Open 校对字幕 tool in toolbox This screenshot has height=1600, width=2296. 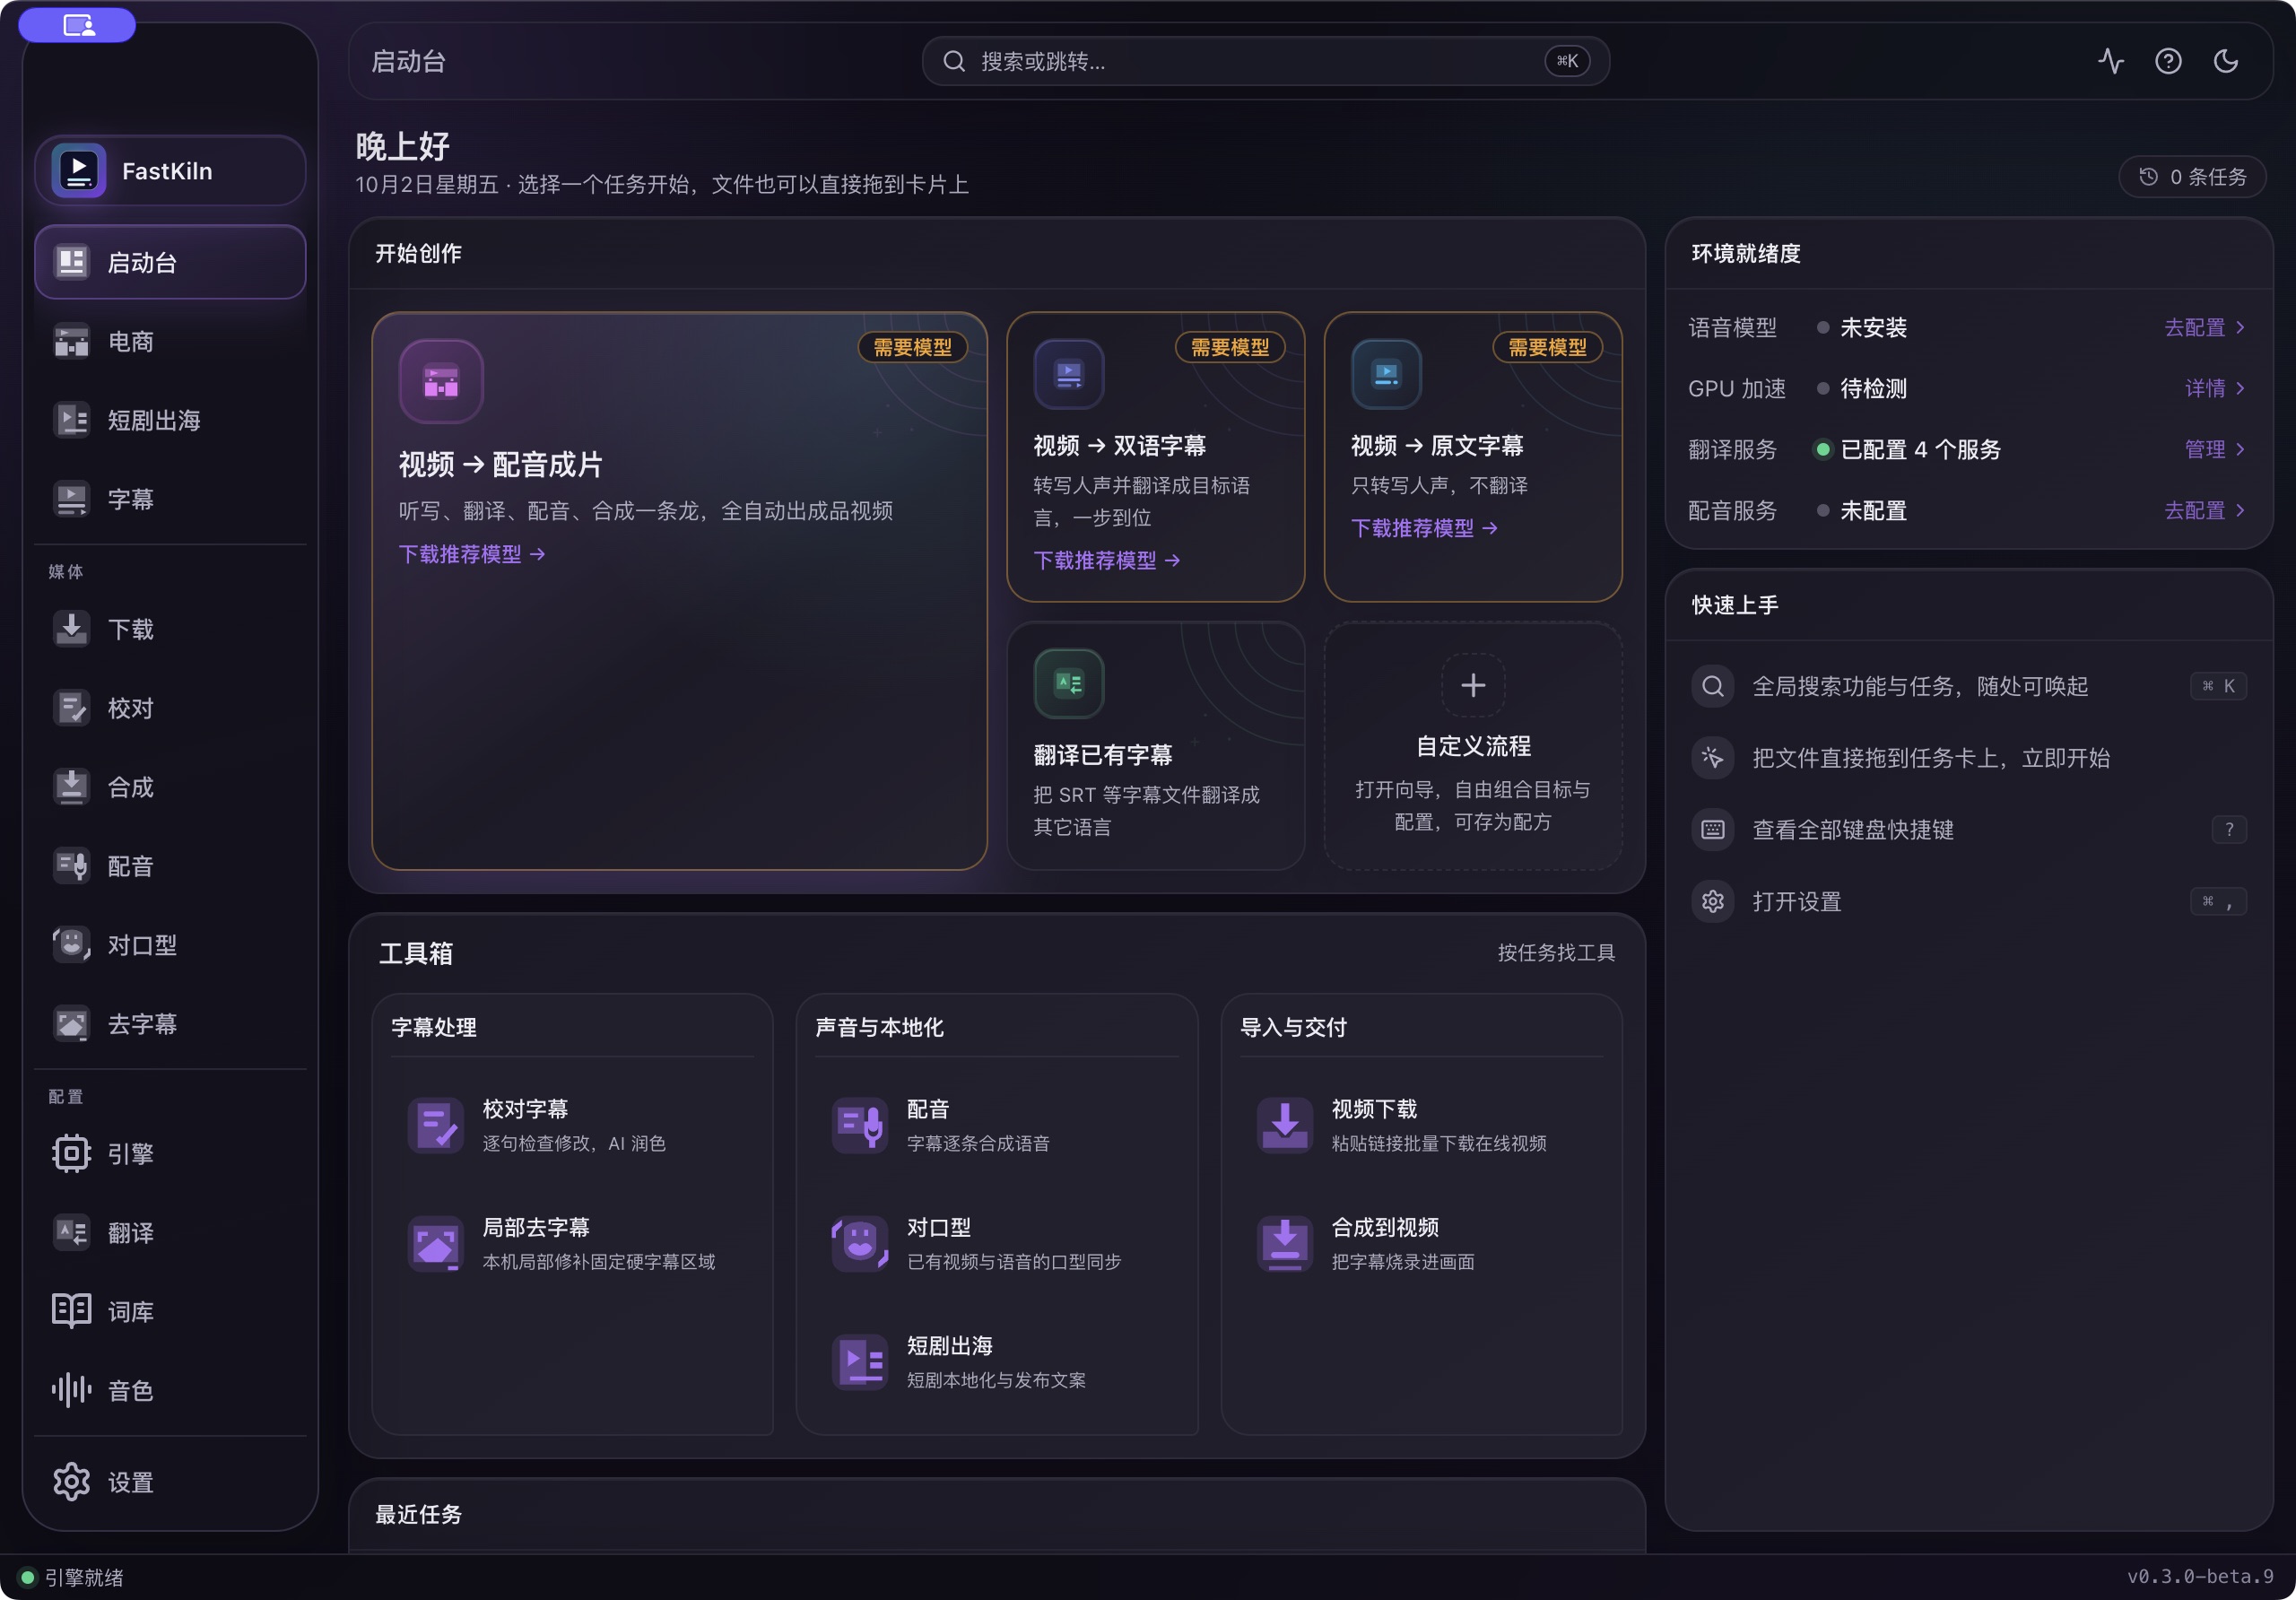pos(572,1125)
